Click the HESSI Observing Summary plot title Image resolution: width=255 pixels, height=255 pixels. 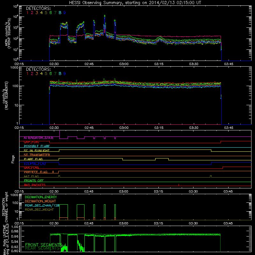[135, 3]
